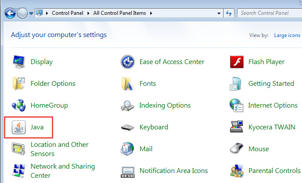Expand the arrow after All Control Panel Items
This screenshot has height=183, width=302.
pos(151,13)
